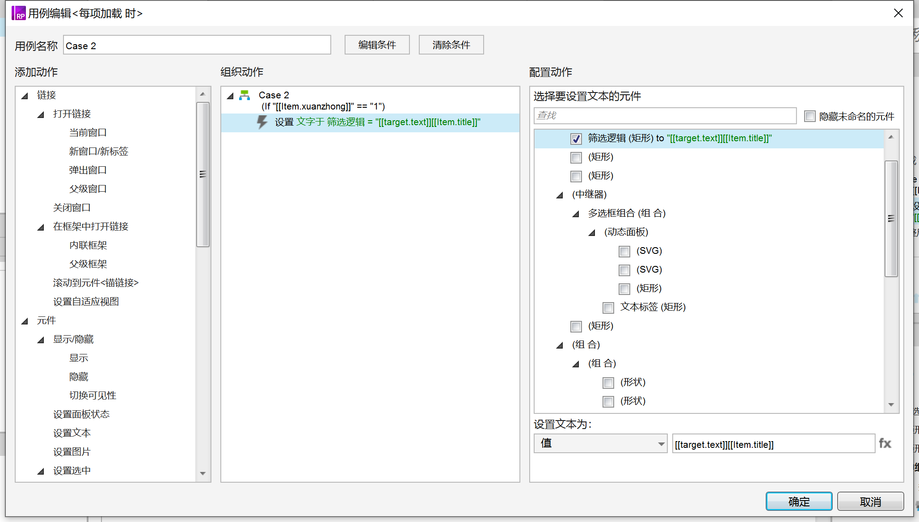Collapse the 多选框组合 (组合) node
The height and width of the screenshot is (522, 919).
click(576, 214)
